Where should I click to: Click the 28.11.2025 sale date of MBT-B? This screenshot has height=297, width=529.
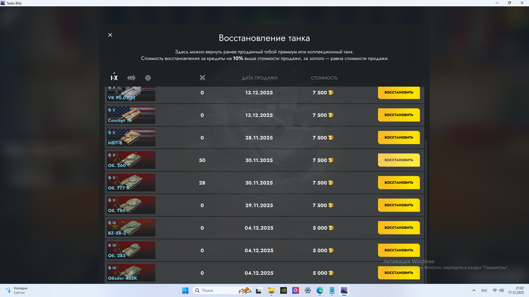259,138
